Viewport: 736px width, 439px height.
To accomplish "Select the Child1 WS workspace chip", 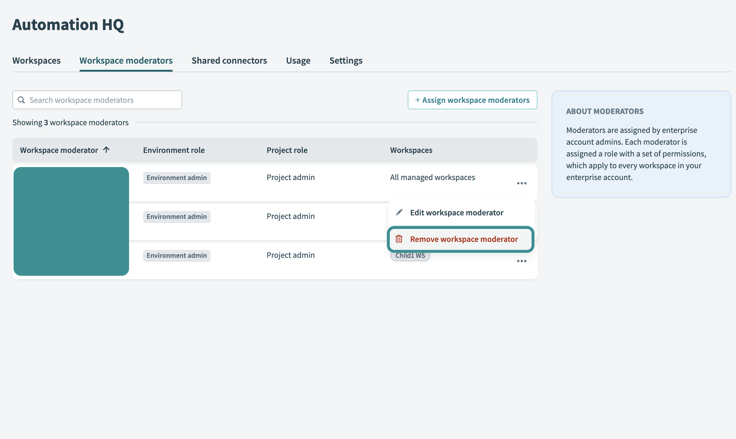I will pyautogui.click(x=410, y=255).
